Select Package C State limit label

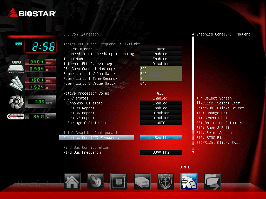(89, 123)
